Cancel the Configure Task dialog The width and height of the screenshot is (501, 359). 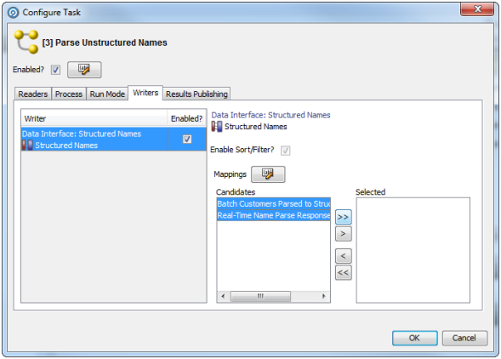[x=464, y=338]
